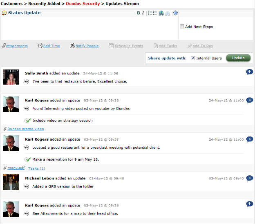Click the next-step check icon for Make a reservation
The width and height of the screenshot is (255, 224).
(27, 159)
